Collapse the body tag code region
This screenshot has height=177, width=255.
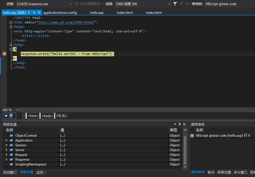pyautogui.click(x=11, y=45)
